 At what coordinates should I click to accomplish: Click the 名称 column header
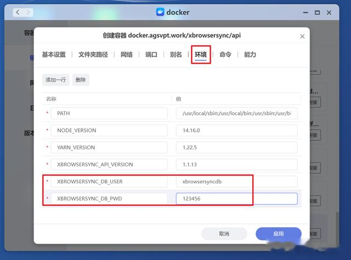coord(51,99)
